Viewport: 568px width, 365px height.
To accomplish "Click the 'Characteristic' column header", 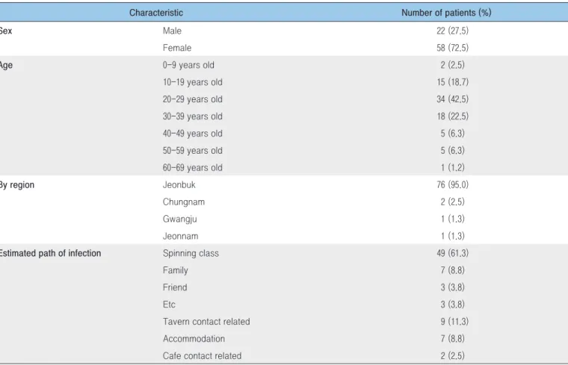I will pos(156,13).
